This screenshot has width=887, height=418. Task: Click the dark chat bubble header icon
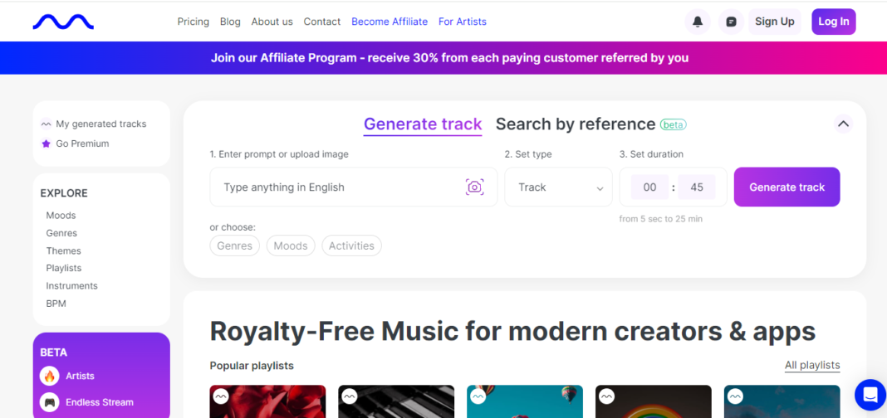click(731, 22)
